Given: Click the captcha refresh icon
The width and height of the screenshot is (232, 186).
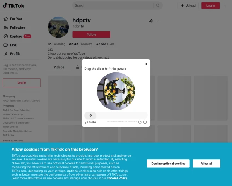Looking at the screenshot, I should (x=140, y=122).
